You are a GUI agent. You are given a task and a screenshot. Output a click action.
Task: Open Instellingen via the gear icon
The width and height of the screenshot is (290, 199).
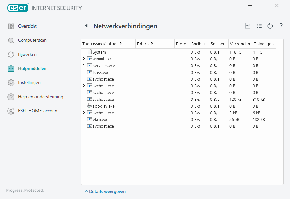coord(11,82)
